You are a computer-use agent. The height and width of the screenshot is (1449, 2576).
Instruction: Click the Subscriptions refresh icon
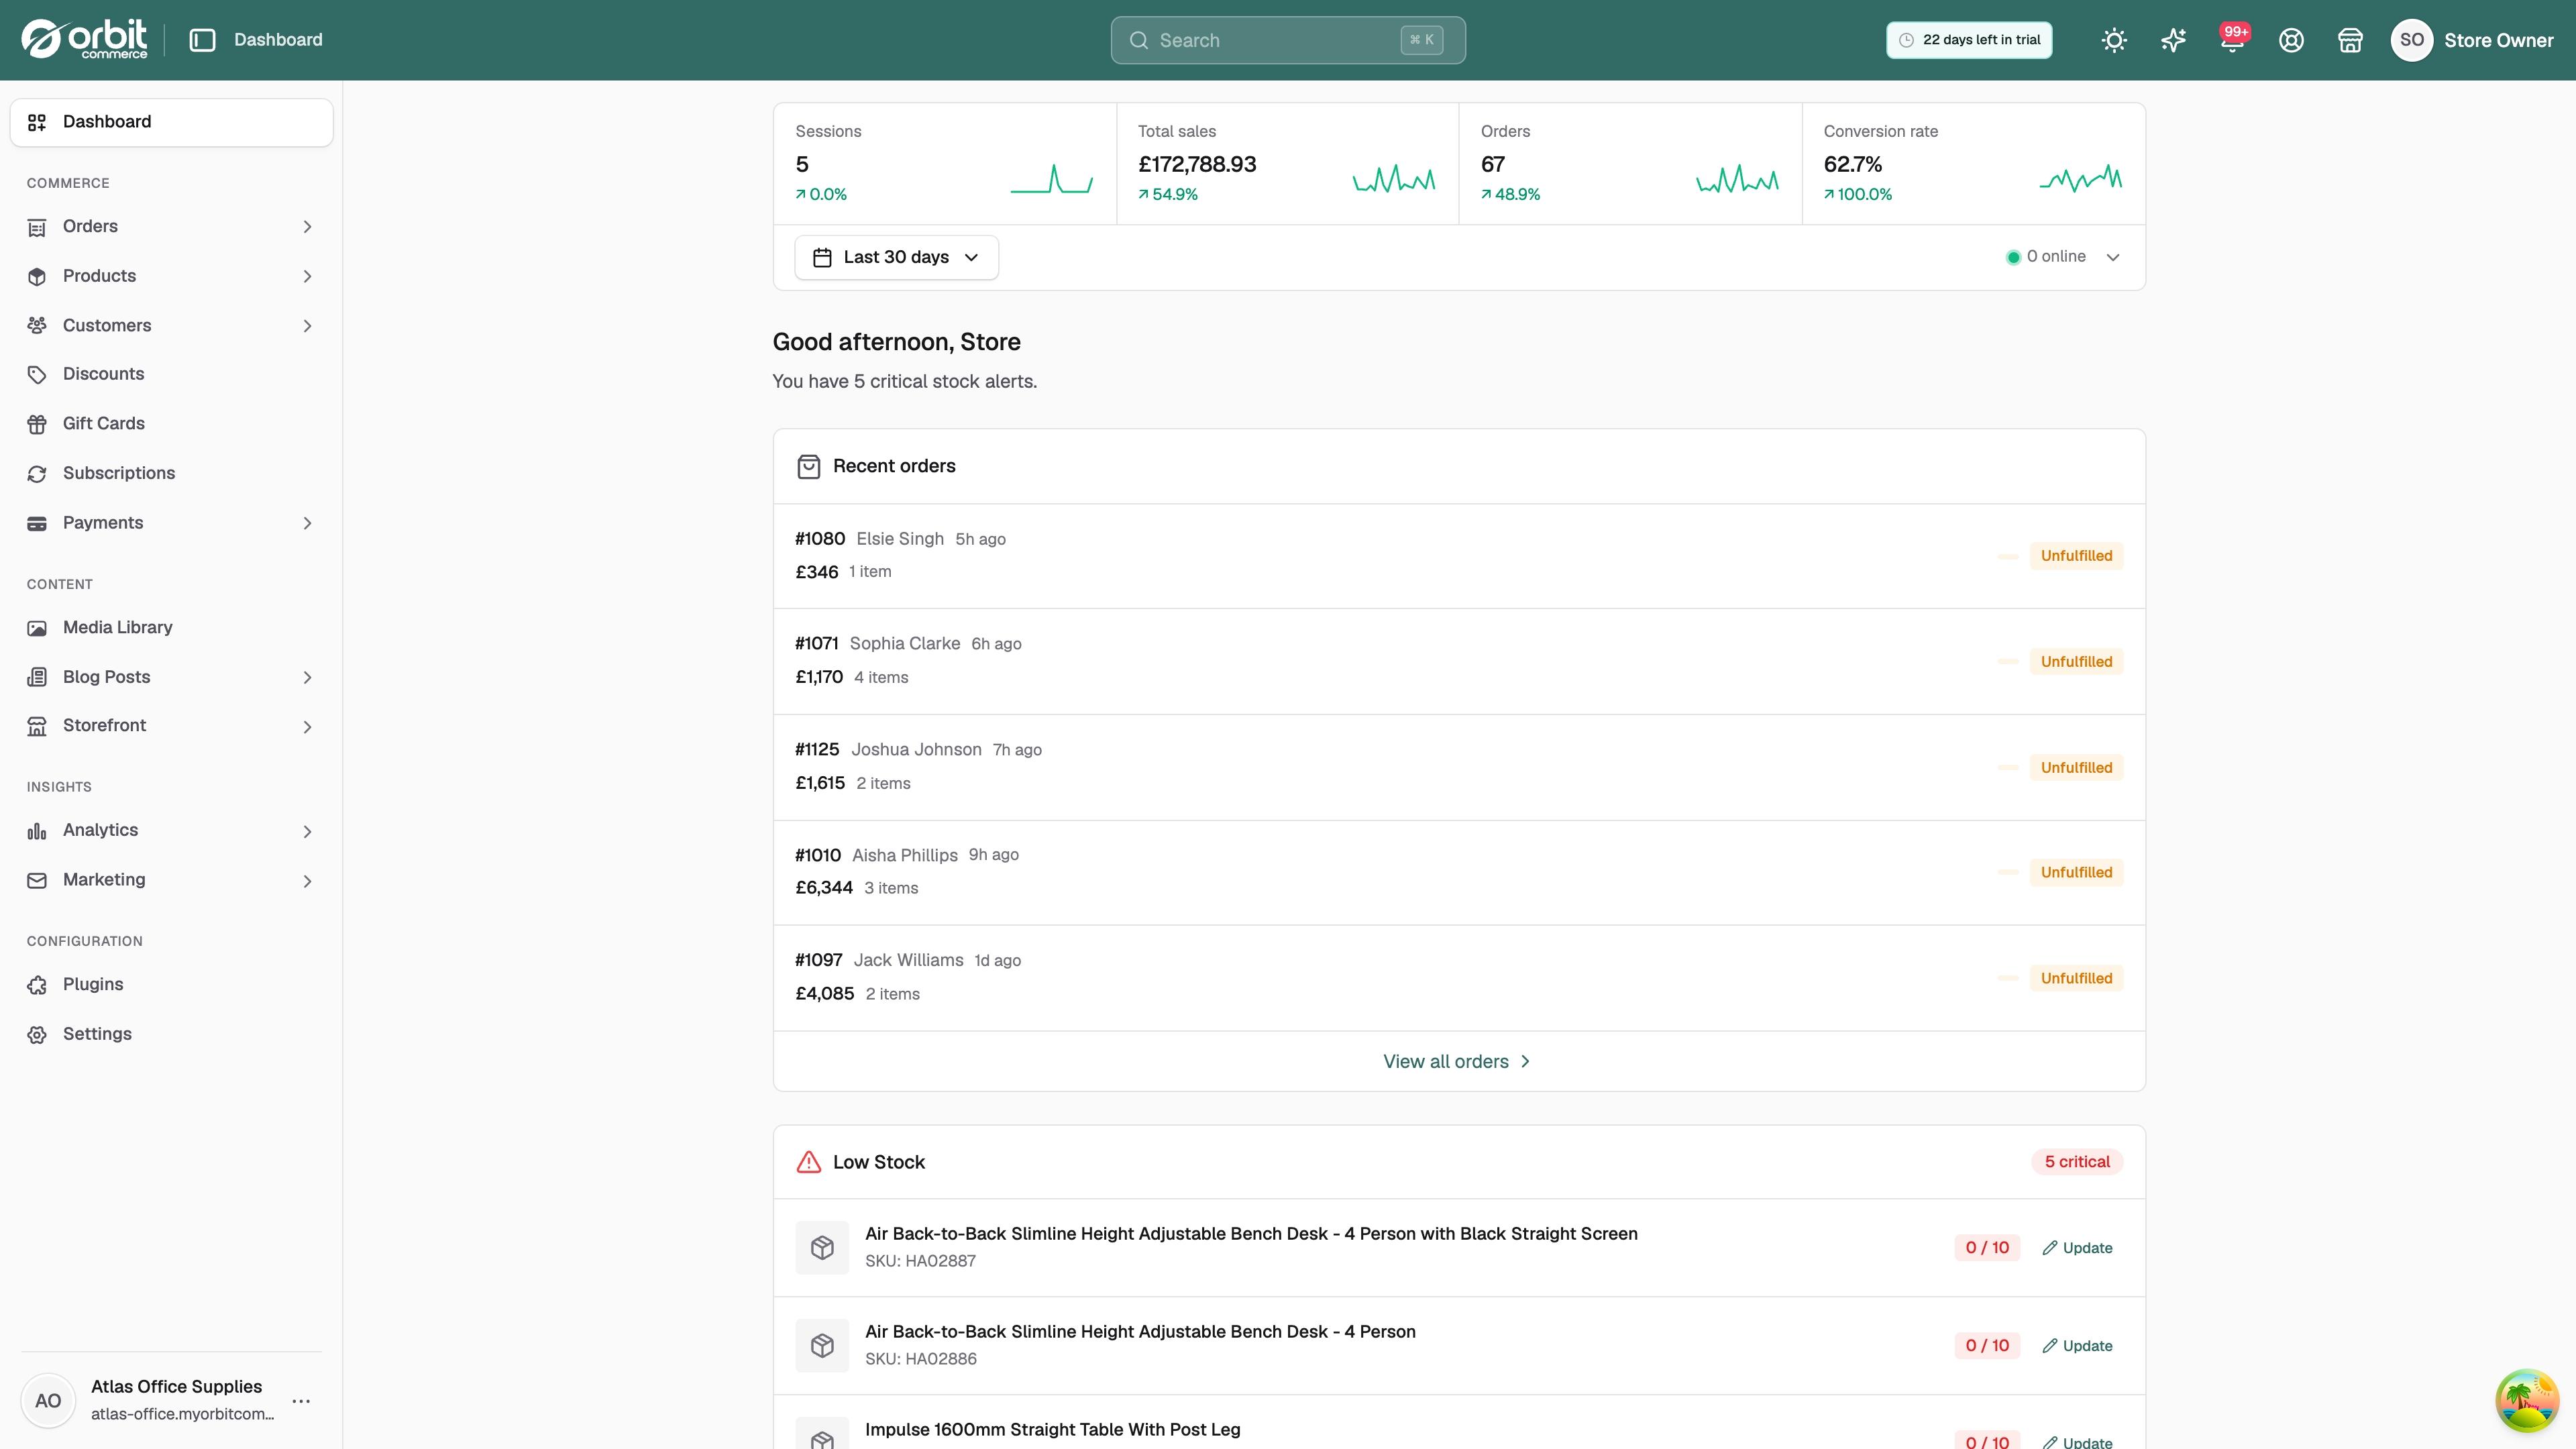(37, 473)
